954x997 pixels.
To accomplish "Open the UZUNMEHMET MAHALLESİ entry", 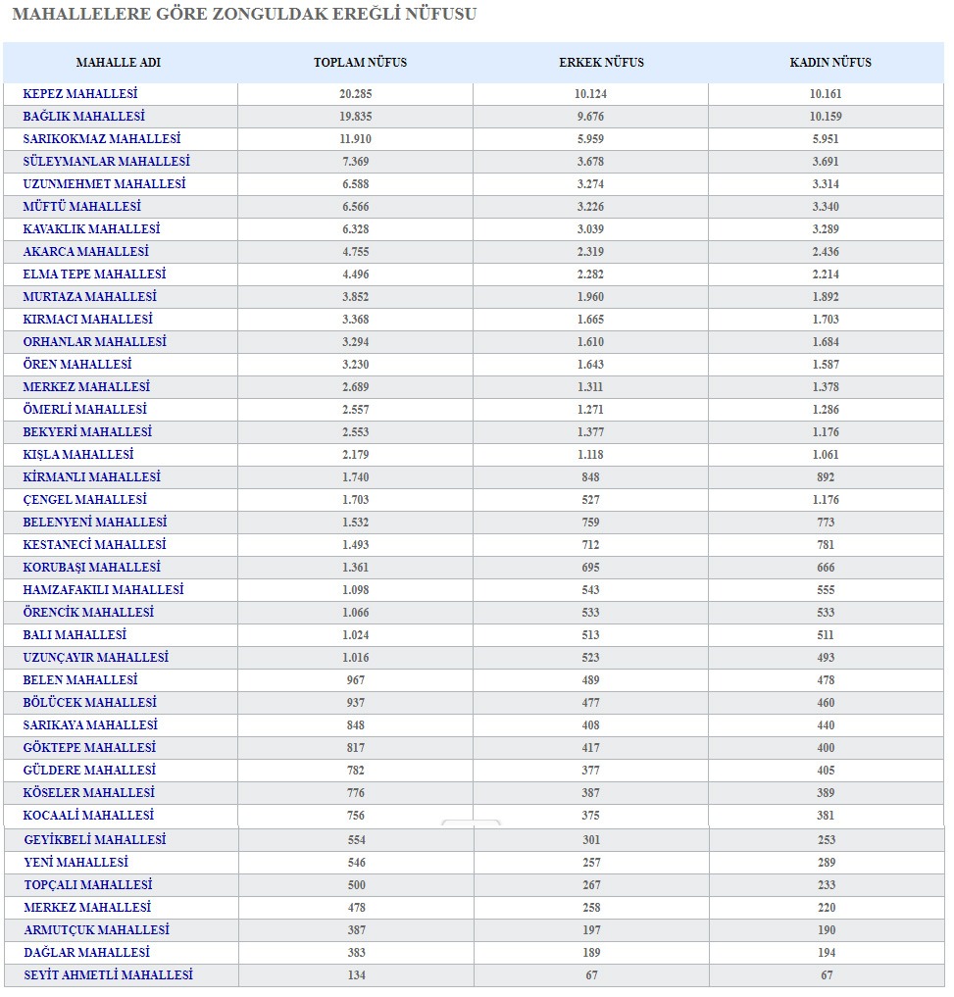I will [104, 184].
